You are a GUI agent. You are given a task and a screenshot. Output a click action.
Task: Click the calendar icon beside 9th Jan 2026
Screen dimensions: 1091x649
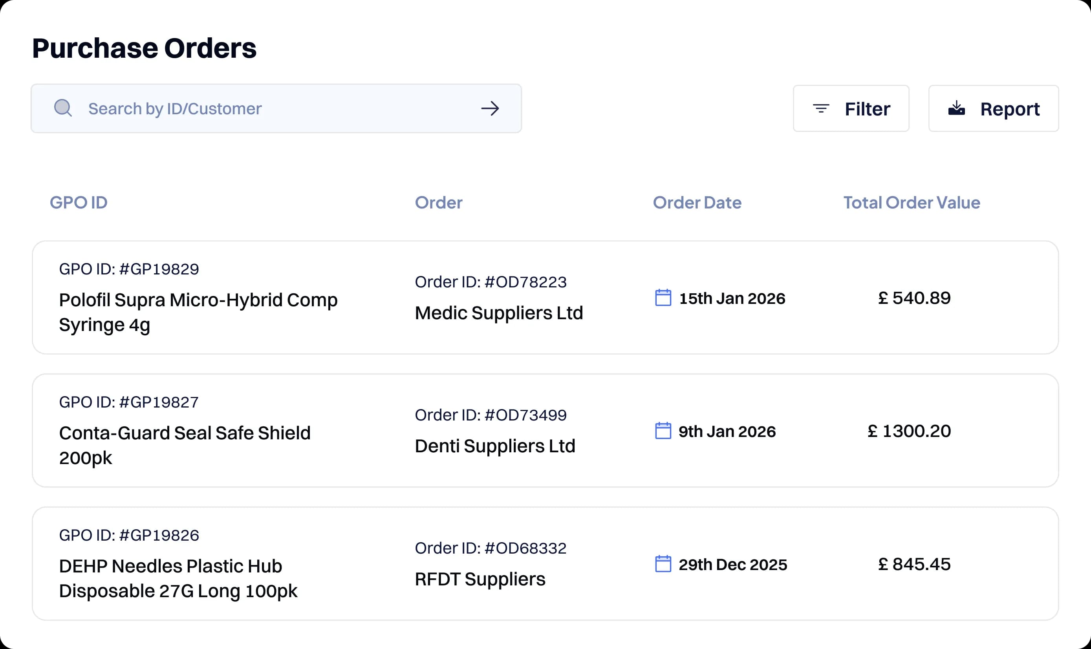pyautogui.click(x=663, y=431)
